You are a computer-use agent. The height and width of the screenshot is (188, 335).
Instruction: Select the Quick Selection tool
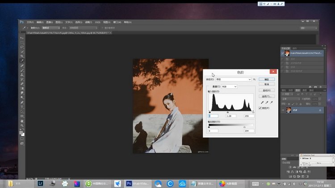pyautogui.click(x=22, y=52)
